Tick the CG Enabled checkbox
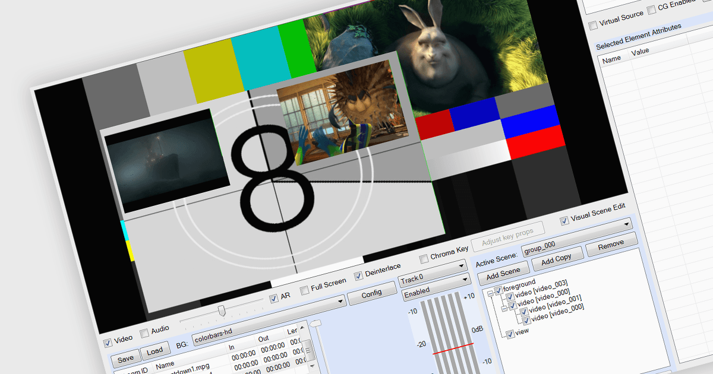 pos(652,9)
